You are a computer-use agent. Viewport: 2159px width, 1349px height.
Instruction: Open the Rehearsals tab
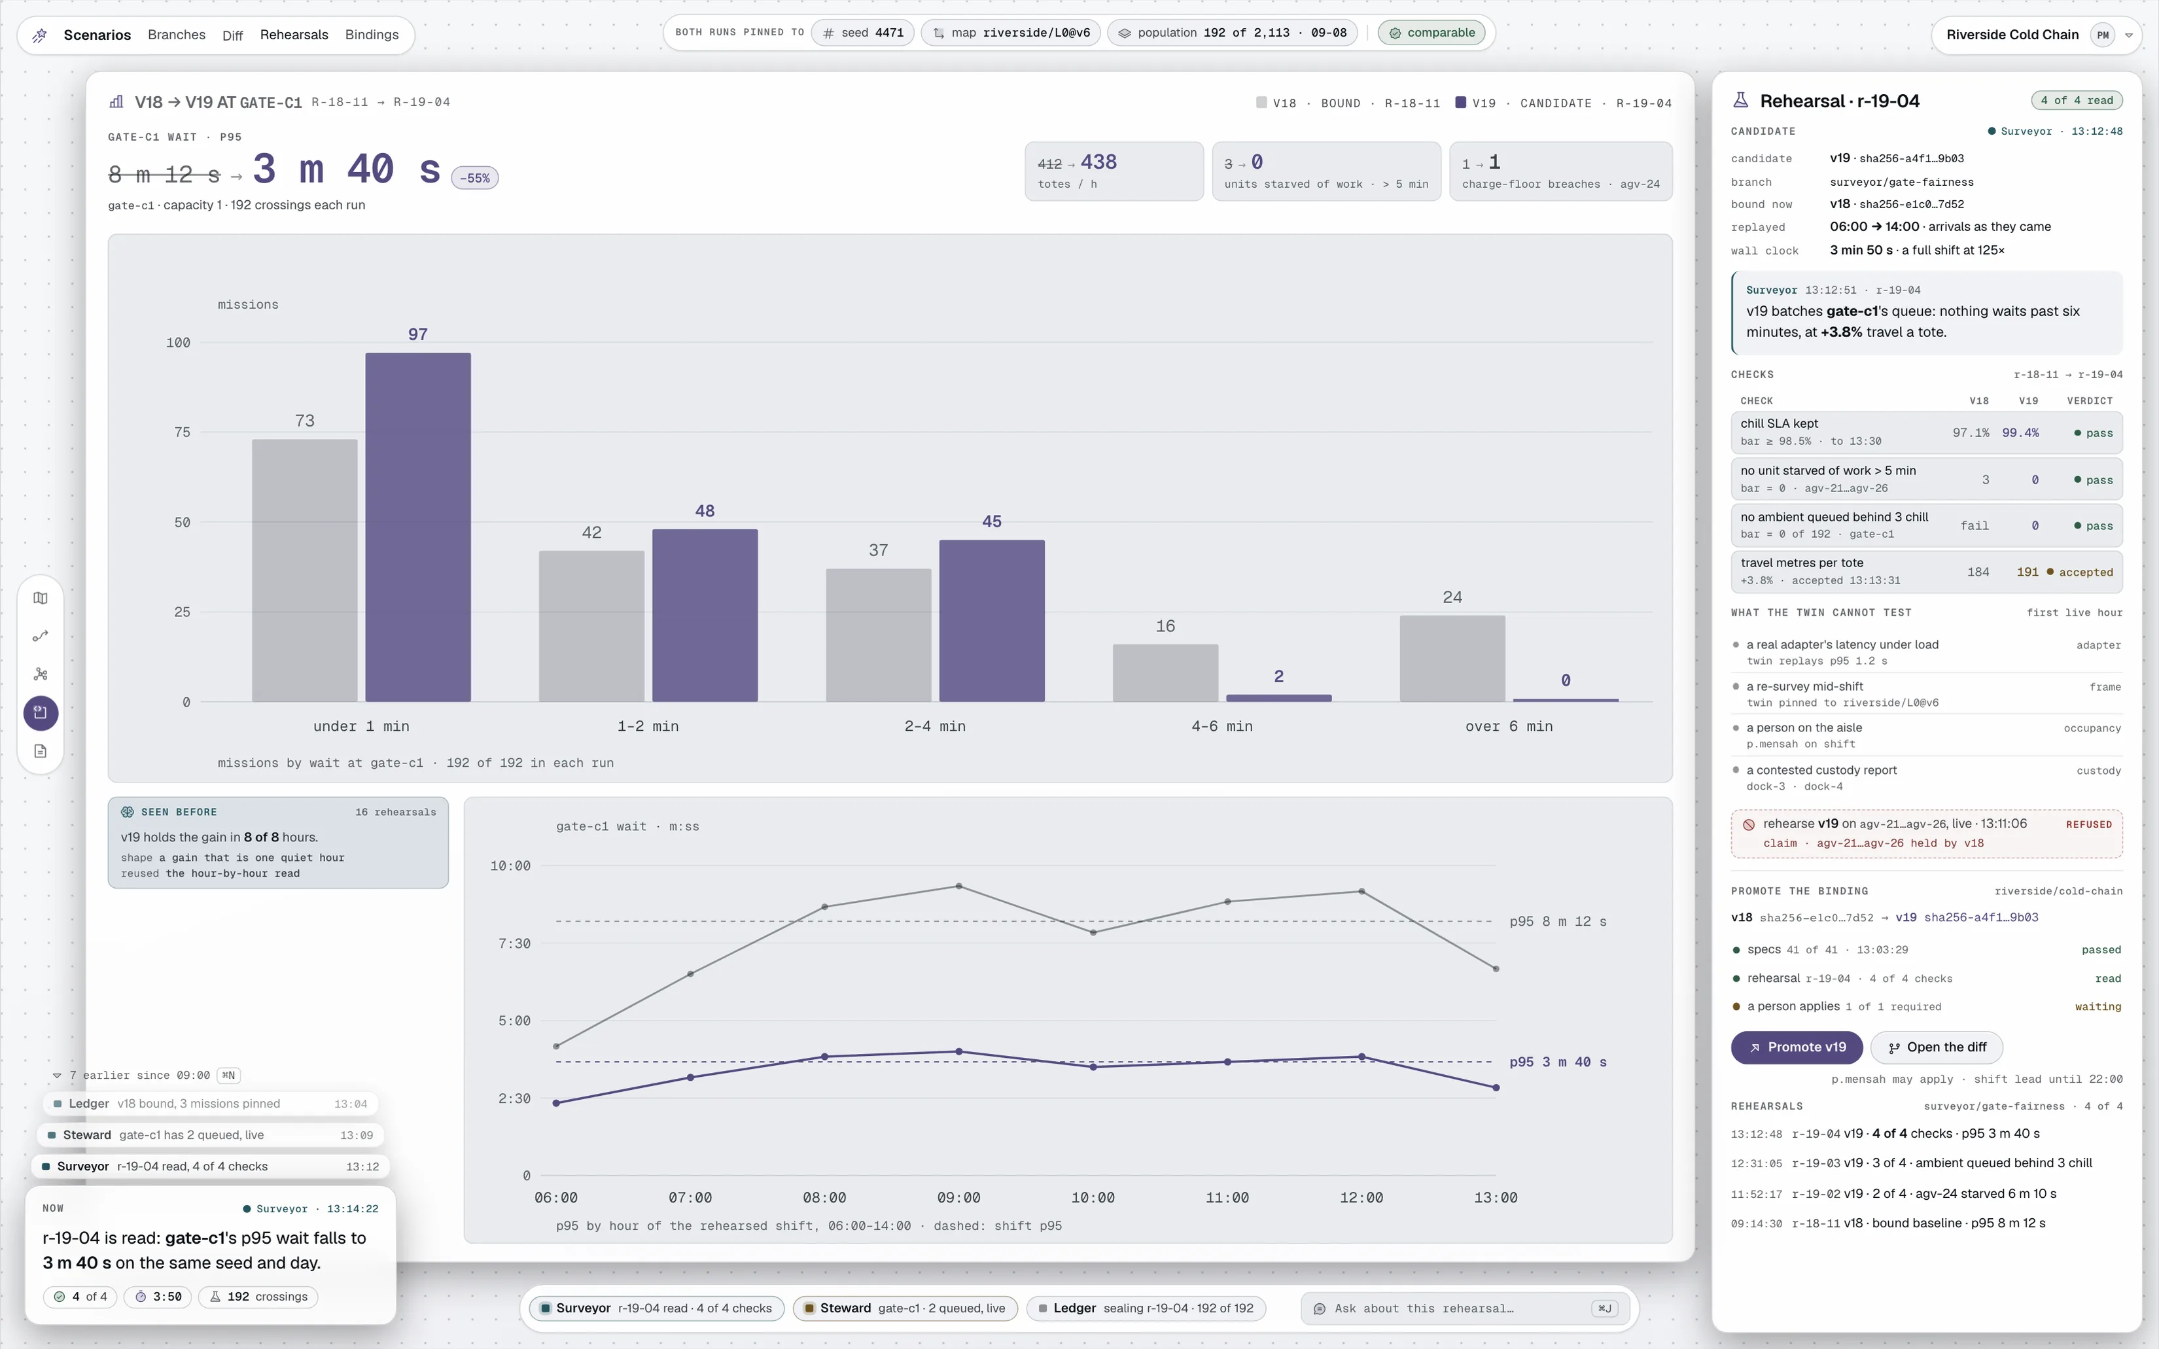tap(294, 35)
